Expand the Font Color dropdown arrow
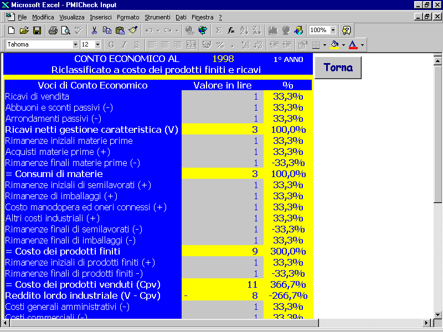The height and width of the screenshot is (332, 443). click(x=363, y=45)
